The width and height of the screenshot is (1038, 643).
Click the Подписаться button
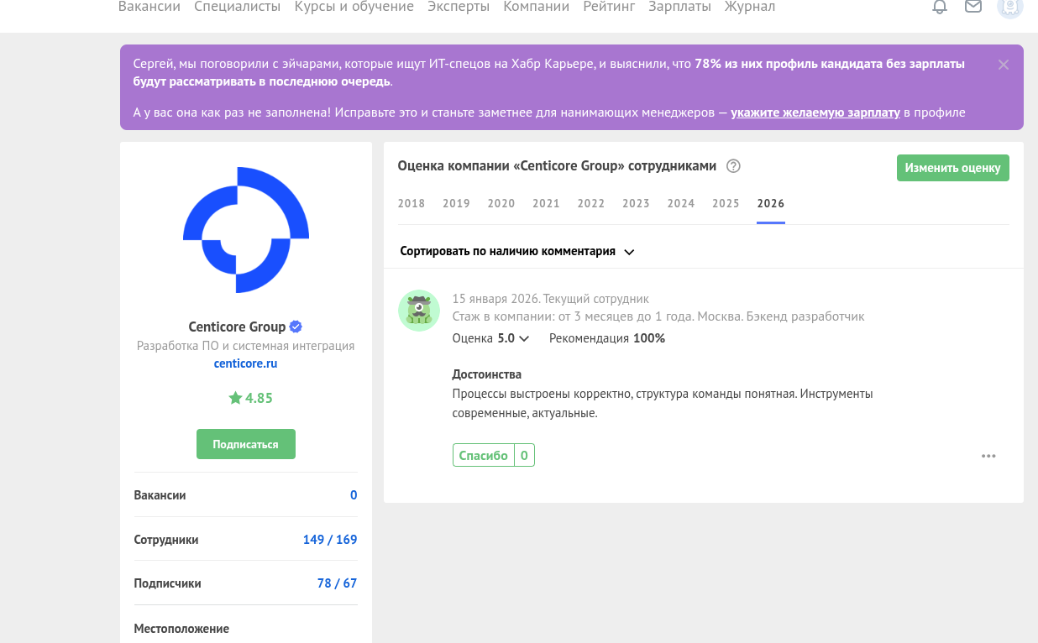tap(246, 444)
